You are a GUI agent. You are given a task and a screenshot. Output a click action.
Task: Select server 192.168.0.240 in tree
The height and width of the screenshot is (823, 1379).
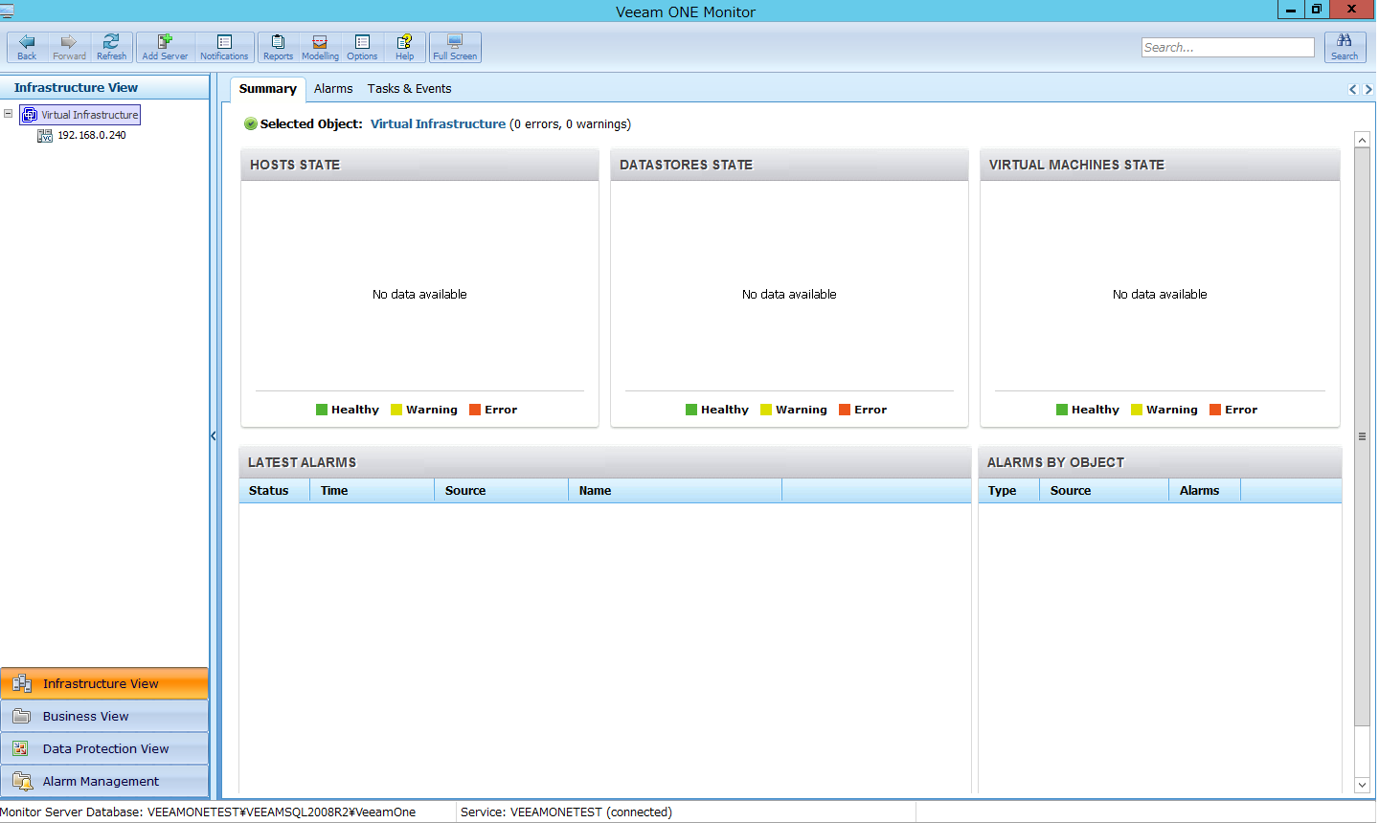click(x=81, y=136)
